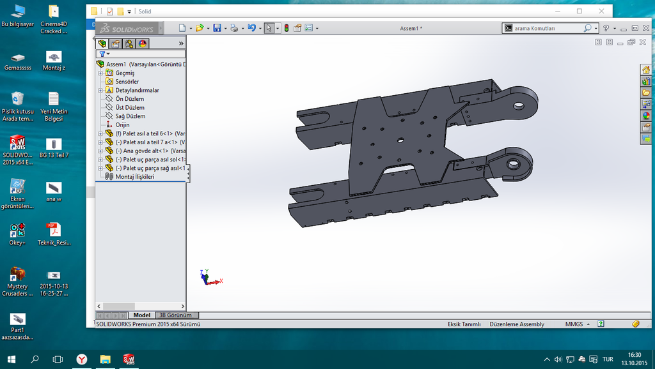Switch to the 3B Görünüm tab
This screenshot has width=655, height=369.
175,315
